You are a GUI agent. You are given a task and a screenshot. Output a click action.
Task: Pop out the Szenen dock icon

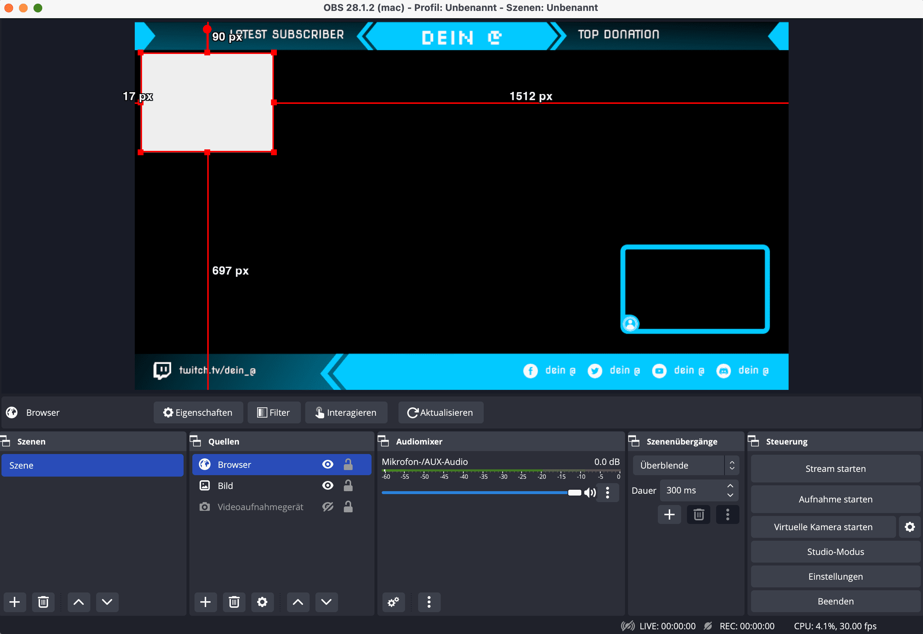(x=5, y=441)
